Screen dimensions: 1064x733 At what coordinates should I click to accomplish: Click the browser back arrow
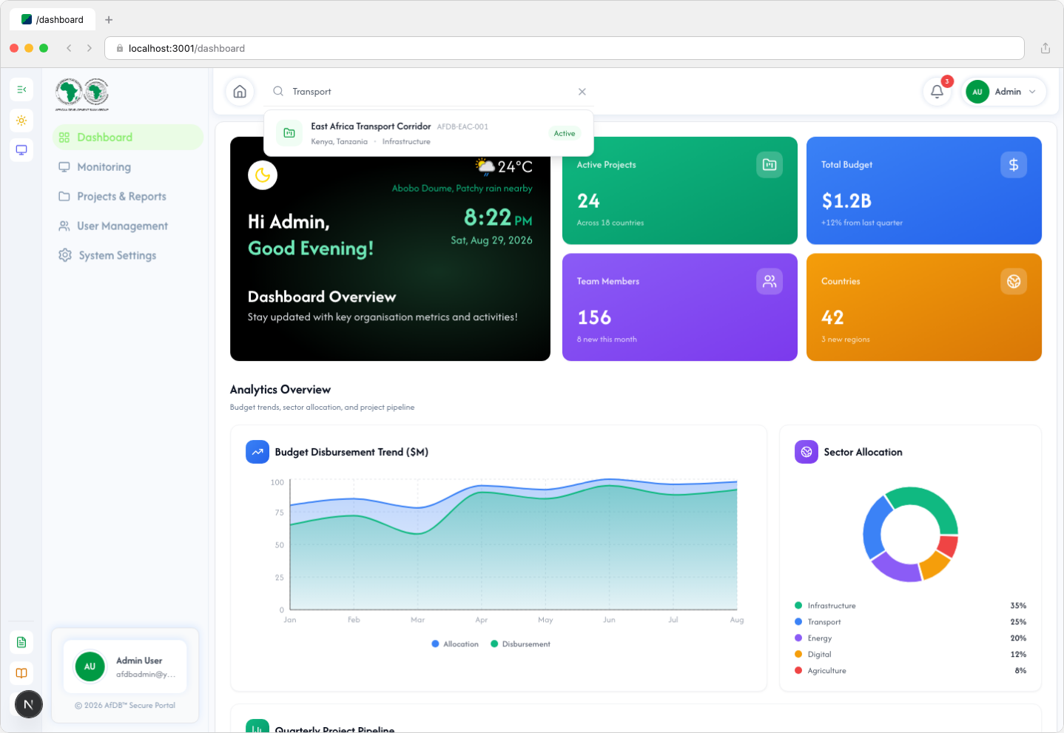pyautogui.click(x=69, y=48)
